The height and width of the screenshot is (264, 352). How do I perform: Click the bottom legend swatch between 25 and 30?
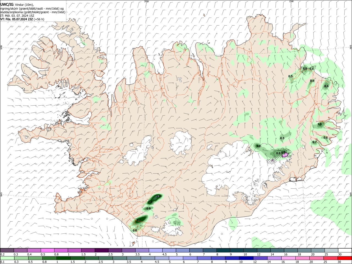pyautogui.click(x=331, y=258)
